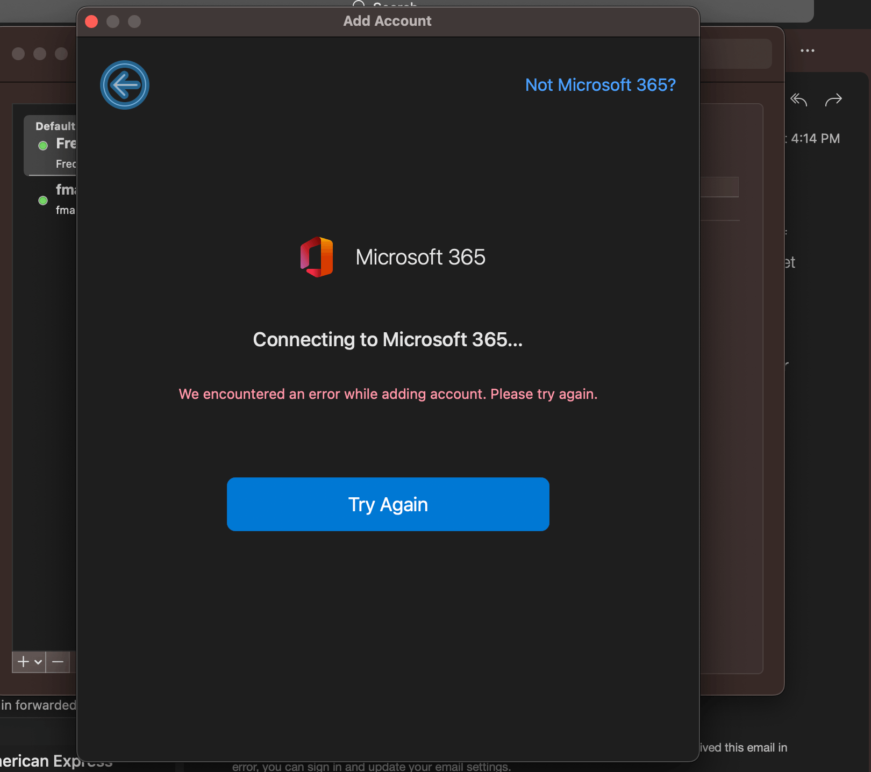Click the back arrow in Add Account dialog
871x772 pixels.
click(124, 85)
